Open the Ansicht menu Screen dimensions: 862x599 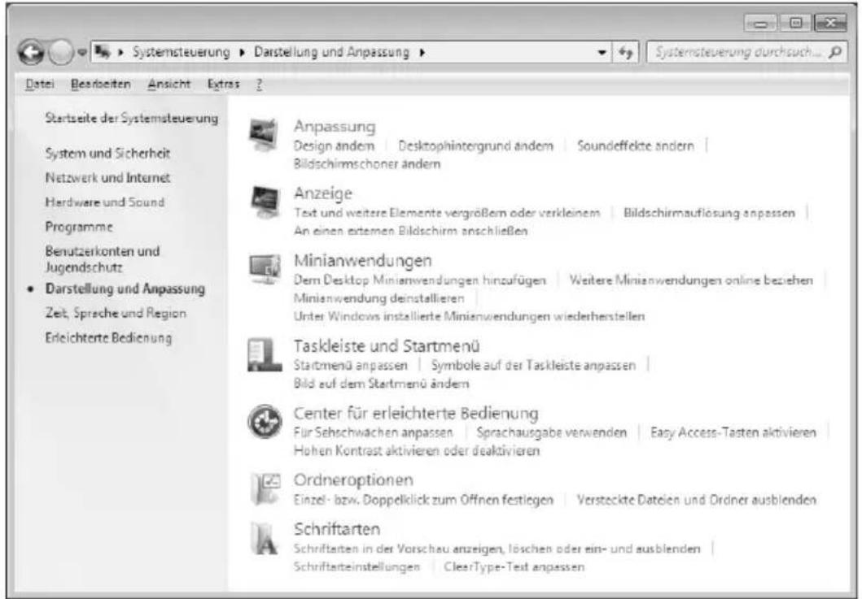click(x=168, y=85)
